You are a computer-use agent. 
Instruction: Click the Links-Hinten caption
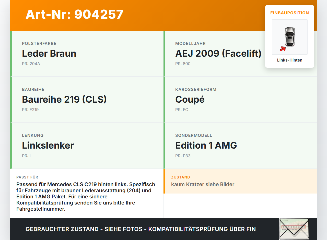290,60
